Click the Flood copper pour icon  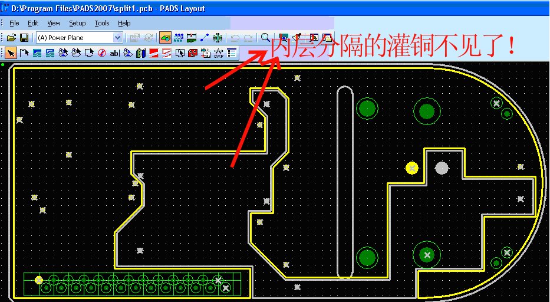(x=128, y=53)
